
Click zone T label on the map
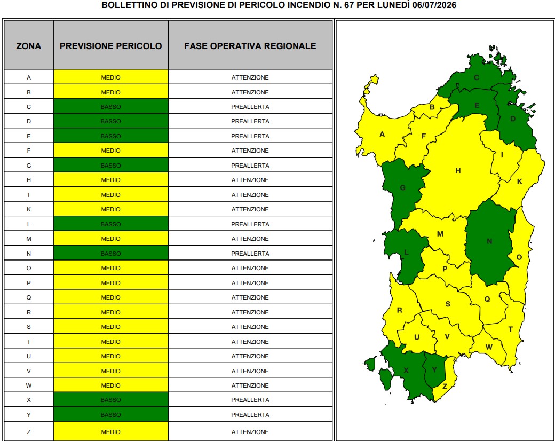510,329
